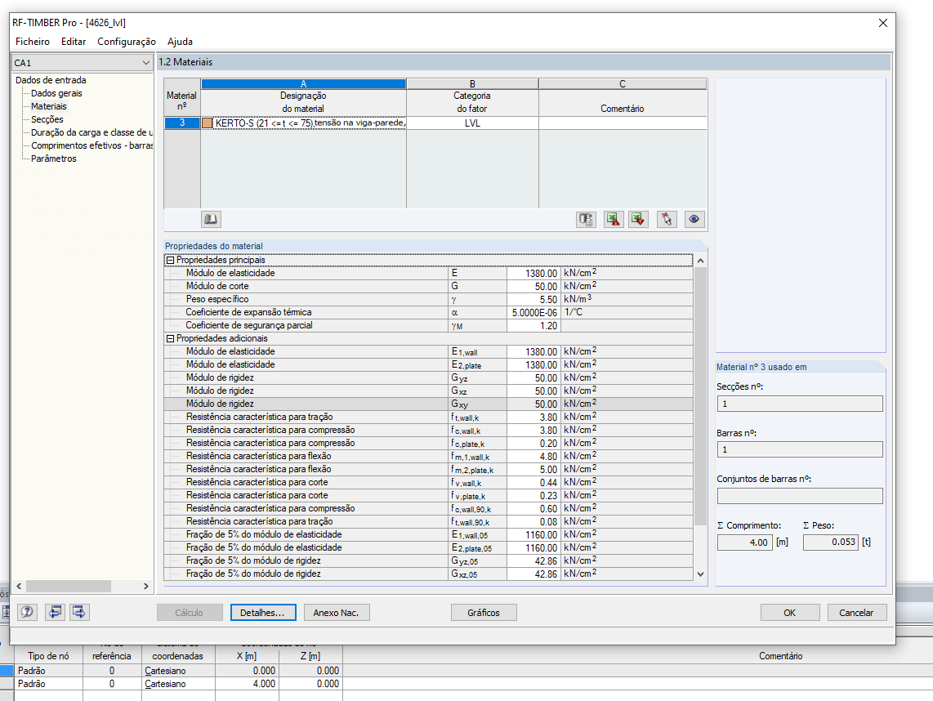Click column A header in materials table
The width and height of the screenshot is (933, 701).
[x=303, y=84]
